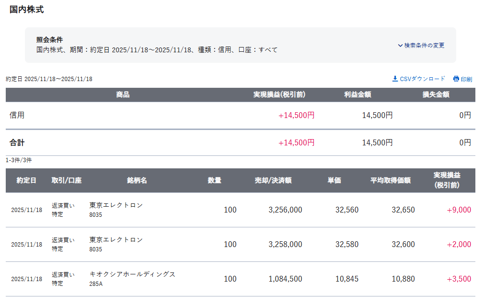Click the 平均取得価額 column header

pyautogui.click(x=390, y=181)
